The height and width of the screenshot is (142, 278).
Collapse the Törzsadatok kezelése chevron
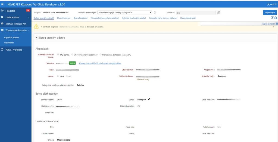29,30
